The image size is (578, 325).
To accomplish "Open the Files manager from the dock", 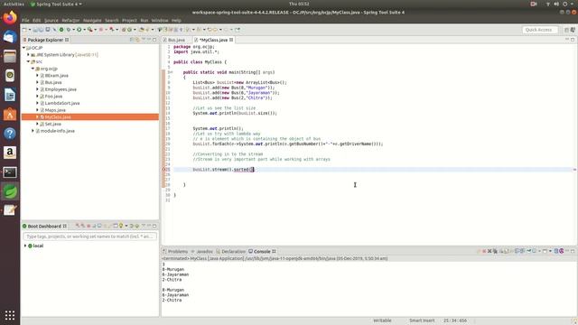I will 10,56.
